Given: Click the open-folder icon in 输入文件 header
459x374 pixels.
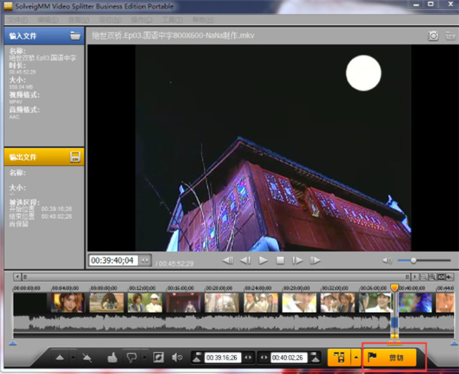Looking at the screenshot, I should pyautogui.click(x=75, y=35).
